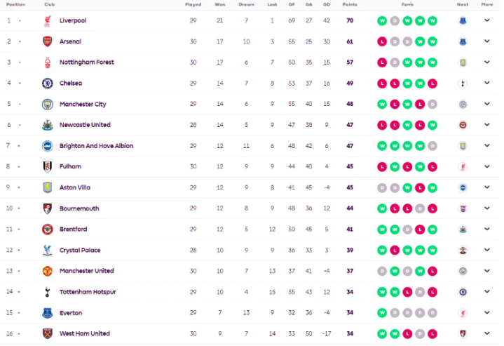Click the Nottingham Forest club crest
The width and height of the screenshot is (504, 346).
48,62
